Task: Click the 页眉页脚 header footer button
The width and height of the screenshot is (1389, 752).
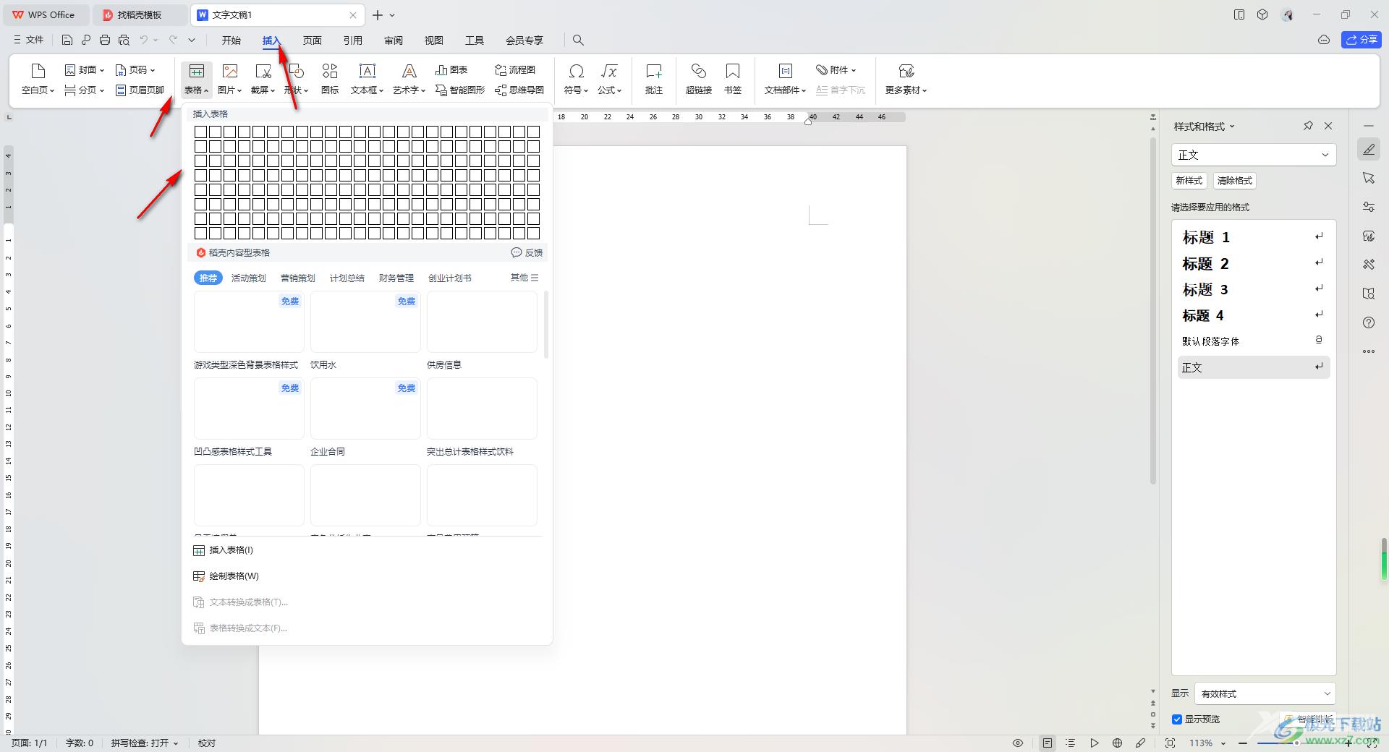Action: click(x=140, y=90)
